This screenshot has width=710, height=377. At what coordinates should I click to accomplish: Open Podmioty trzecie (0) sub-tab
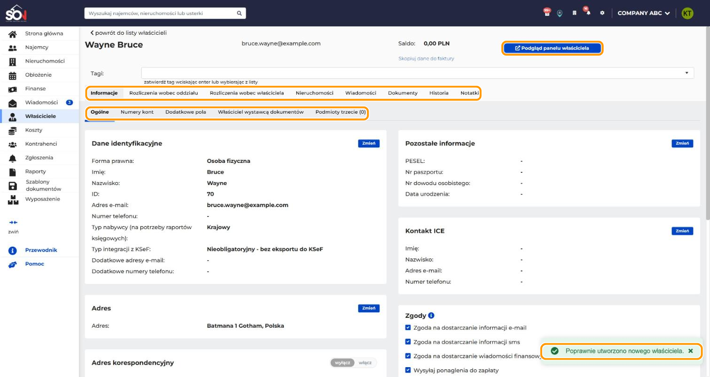[340, 112]
